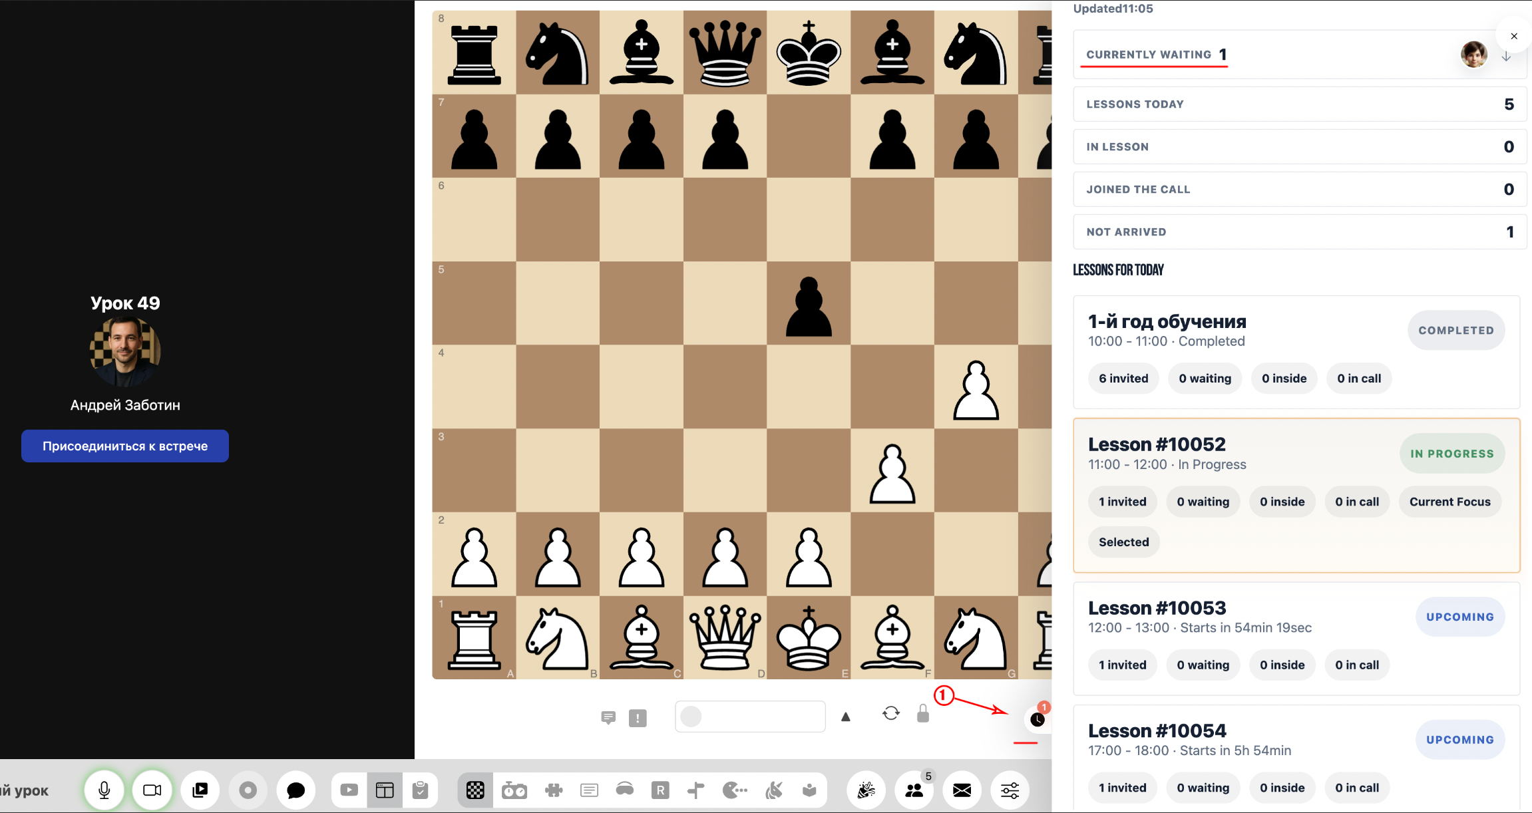Open the chess clock tool icon

click(514, 790)
